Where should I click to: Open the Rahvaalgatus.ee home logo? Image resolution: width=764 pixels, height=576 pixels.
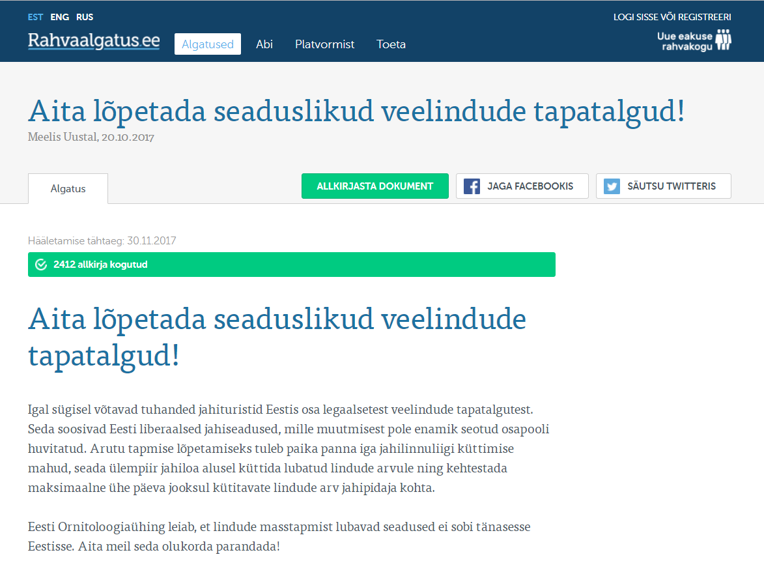(94, 41)
